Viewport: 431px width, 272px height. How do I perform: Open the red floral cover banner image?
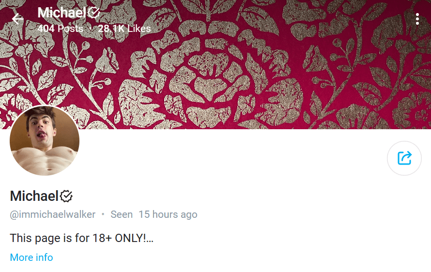(215, 64)
